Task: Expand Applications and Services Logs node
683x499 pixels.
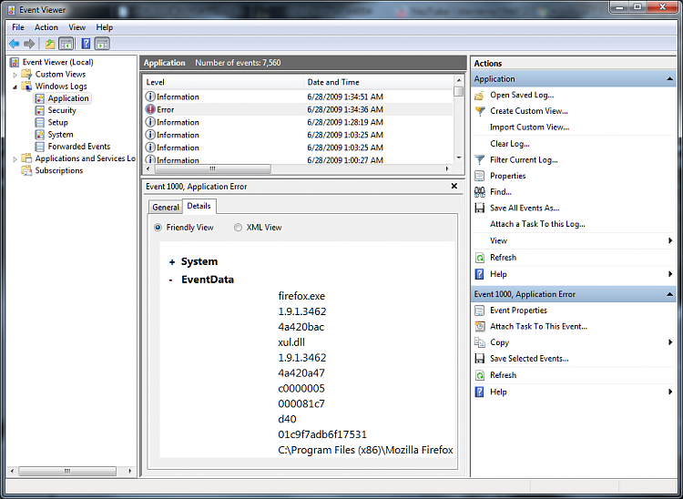Action: 15,159
